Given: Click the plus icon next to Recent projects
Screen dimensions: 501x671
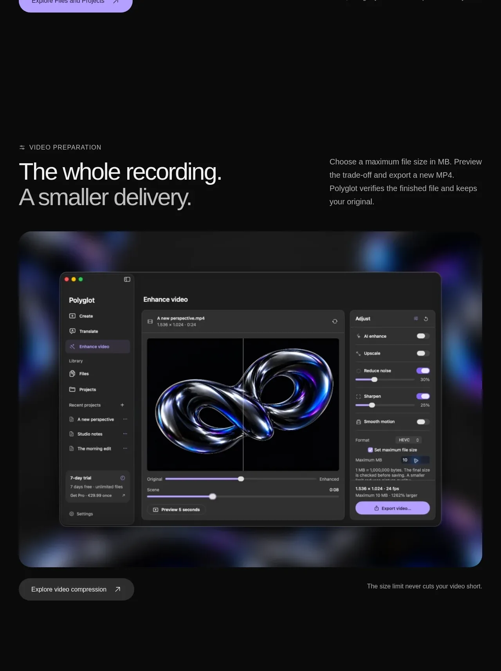Looking at the screenshot, I should [x=122, y=405].
